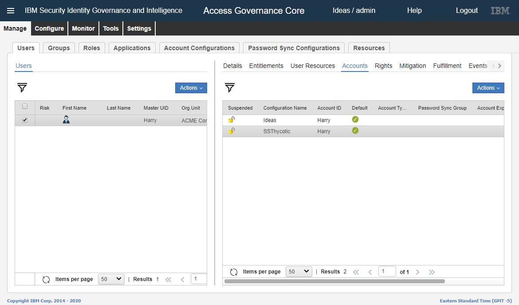The height and width of the screenshot is (305, 519).
Task: Show the Entitlements tab
Action: tap(266, 66)
